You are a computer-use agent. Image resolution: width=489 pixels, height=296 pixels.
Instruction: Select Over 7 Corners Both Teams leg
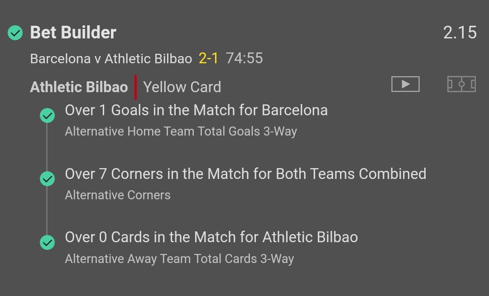[x=246, y=174]
